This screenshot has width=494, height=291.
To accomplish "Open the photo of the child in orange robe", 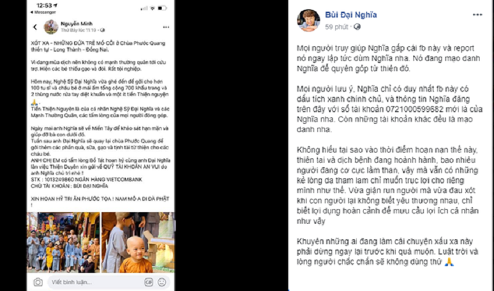I will pos(138,242).
